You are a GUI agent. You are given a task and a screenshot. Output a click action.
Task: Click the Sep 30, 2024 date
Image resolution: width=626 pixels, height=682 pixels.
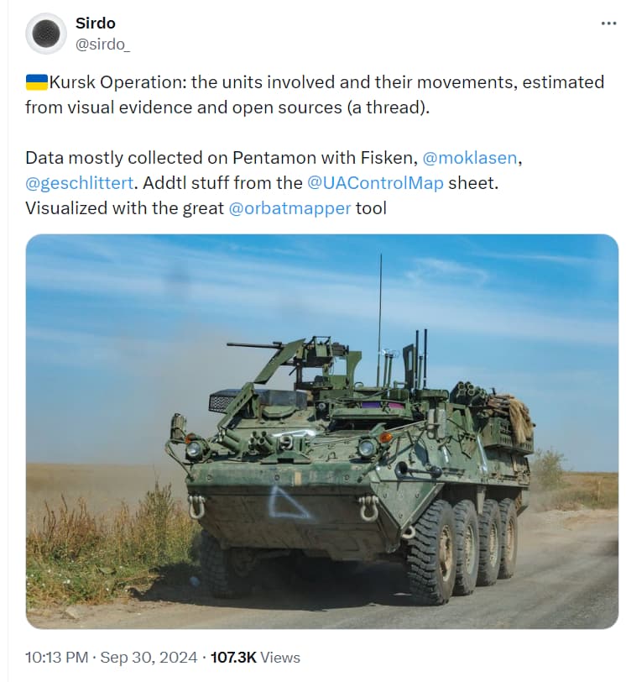[x=149, y=658]
